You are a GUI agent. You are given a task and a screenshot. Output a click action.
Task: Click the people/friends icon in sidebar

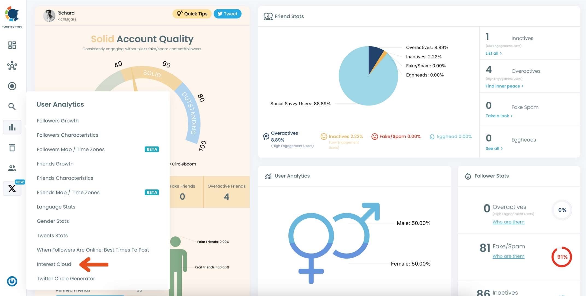pos(12,168)
